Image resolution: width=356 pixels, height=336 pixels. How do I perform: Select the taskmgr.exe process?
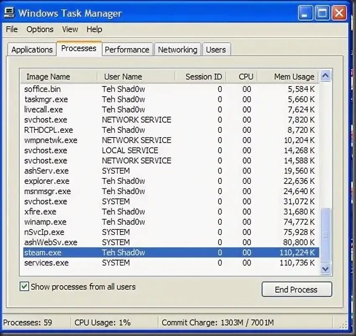click(x=171, y=99)
